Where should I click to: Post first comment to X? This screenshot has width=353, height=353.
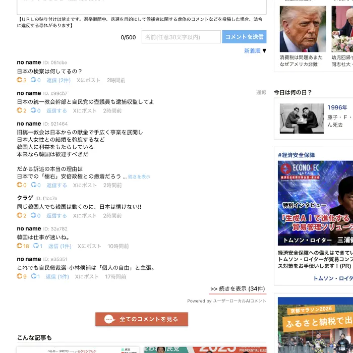tap(88, 80)
